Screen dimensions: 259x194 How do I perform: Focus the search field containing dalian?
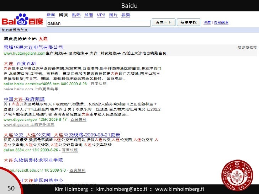tap(99, 23)
